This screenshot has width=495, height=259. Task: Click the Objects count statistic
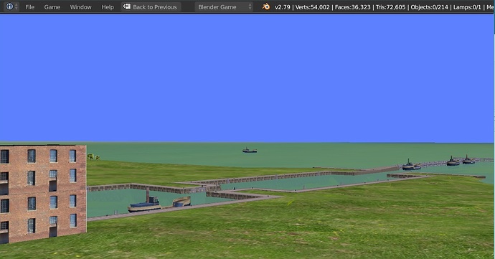429,7
